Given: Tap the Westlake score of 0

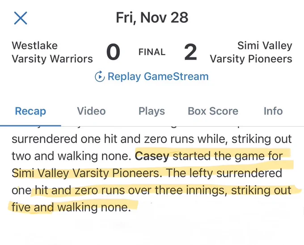Looking at the screenshot, I should tap(113, 52).
